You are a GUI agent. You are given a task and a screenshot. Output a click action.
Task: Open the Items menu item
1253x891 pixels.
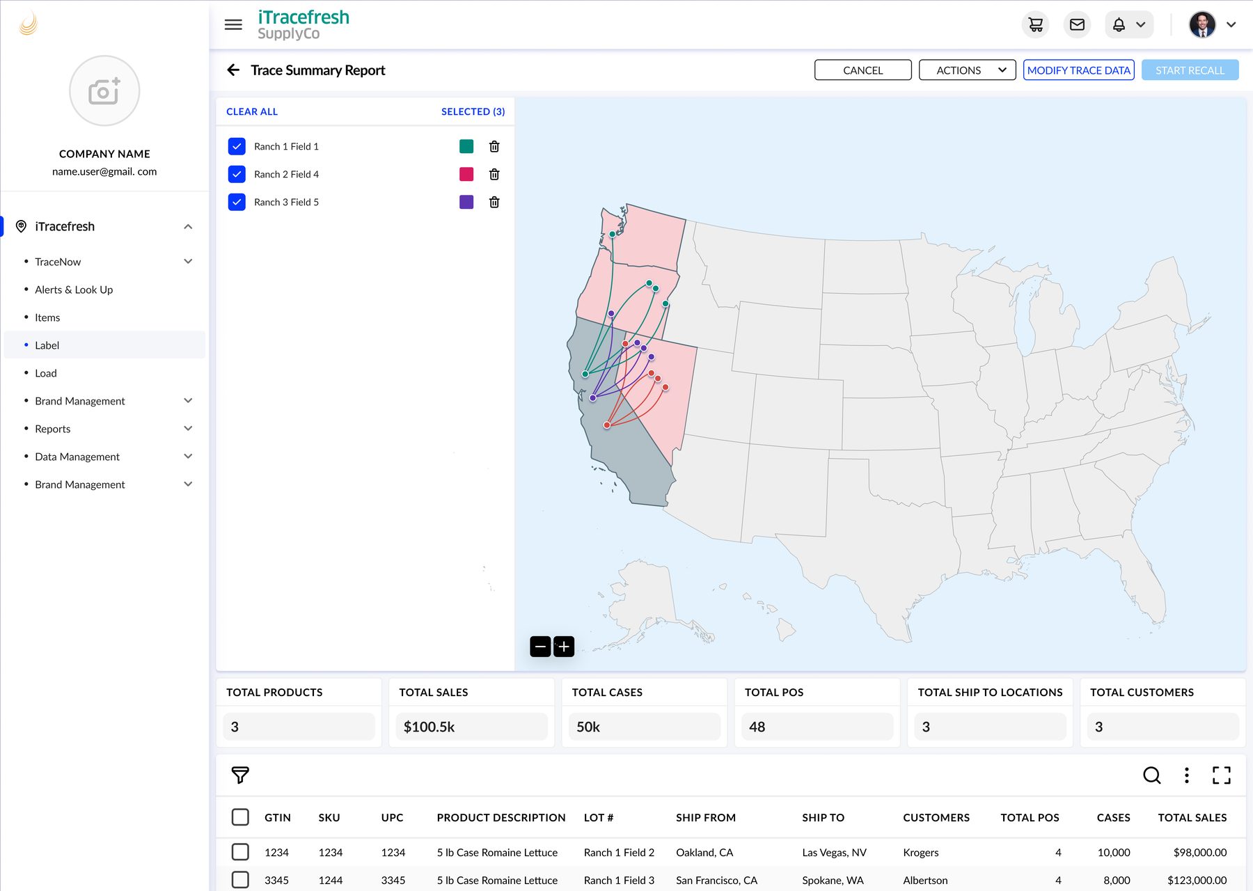click(x=47, y=317)
